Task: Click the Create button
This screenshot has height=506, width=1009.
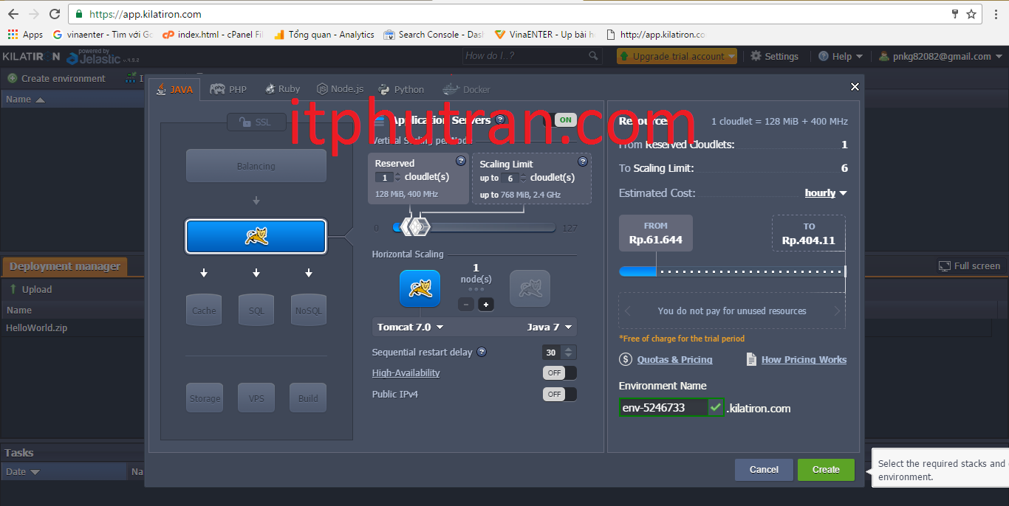Action: [826, 470]
